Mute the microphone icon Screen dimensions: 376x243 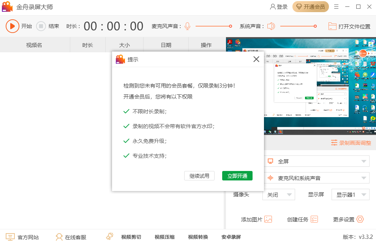(188, 26)
